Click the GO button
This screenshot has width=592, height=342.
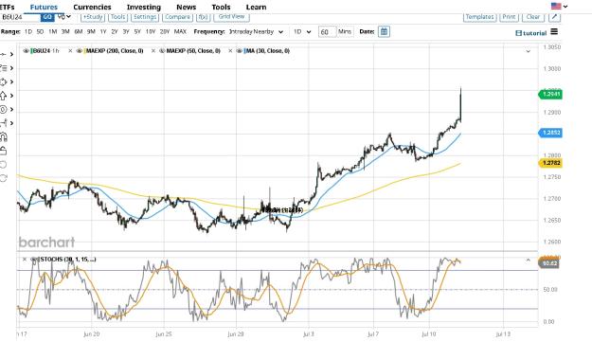pos(47,17)
